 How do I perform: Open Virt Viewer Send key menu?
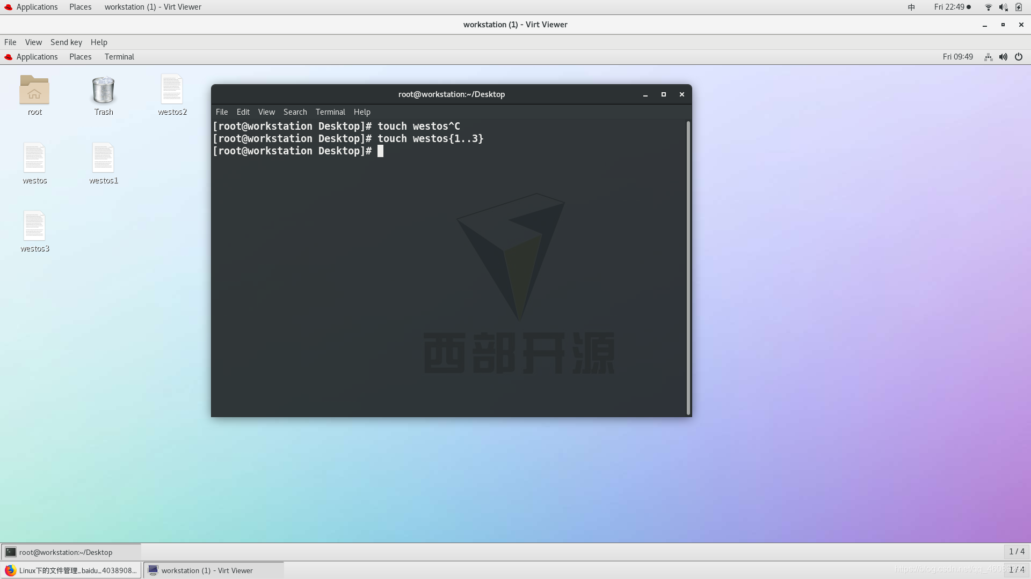point(66,42)
